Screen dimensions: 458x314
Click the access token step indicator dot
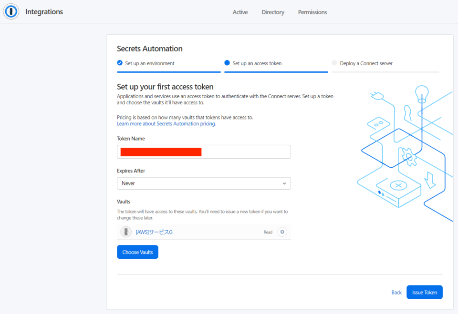pos(227,63)
